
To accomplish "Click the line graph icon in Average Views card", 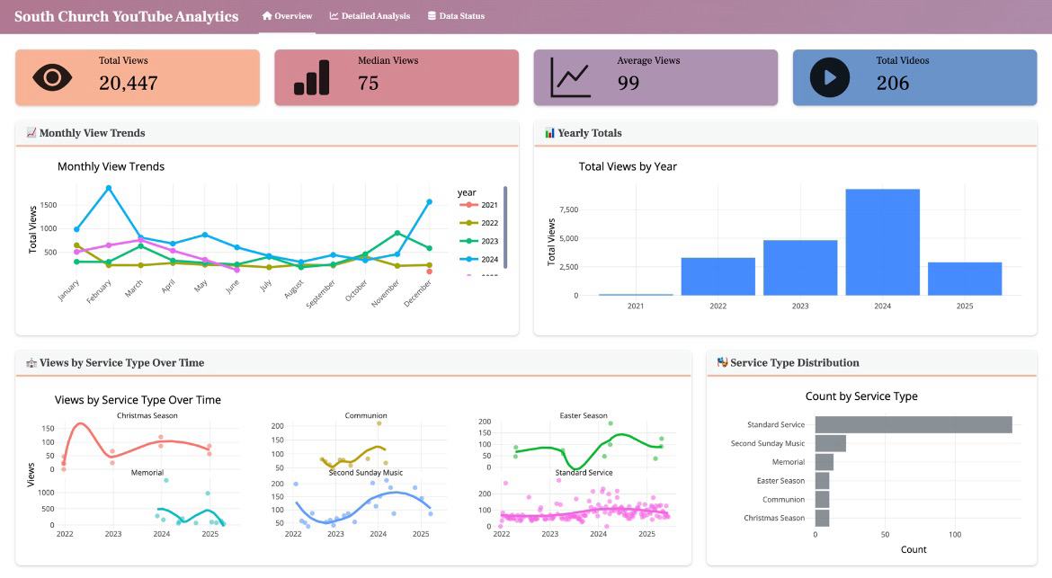I will [571, 77].
